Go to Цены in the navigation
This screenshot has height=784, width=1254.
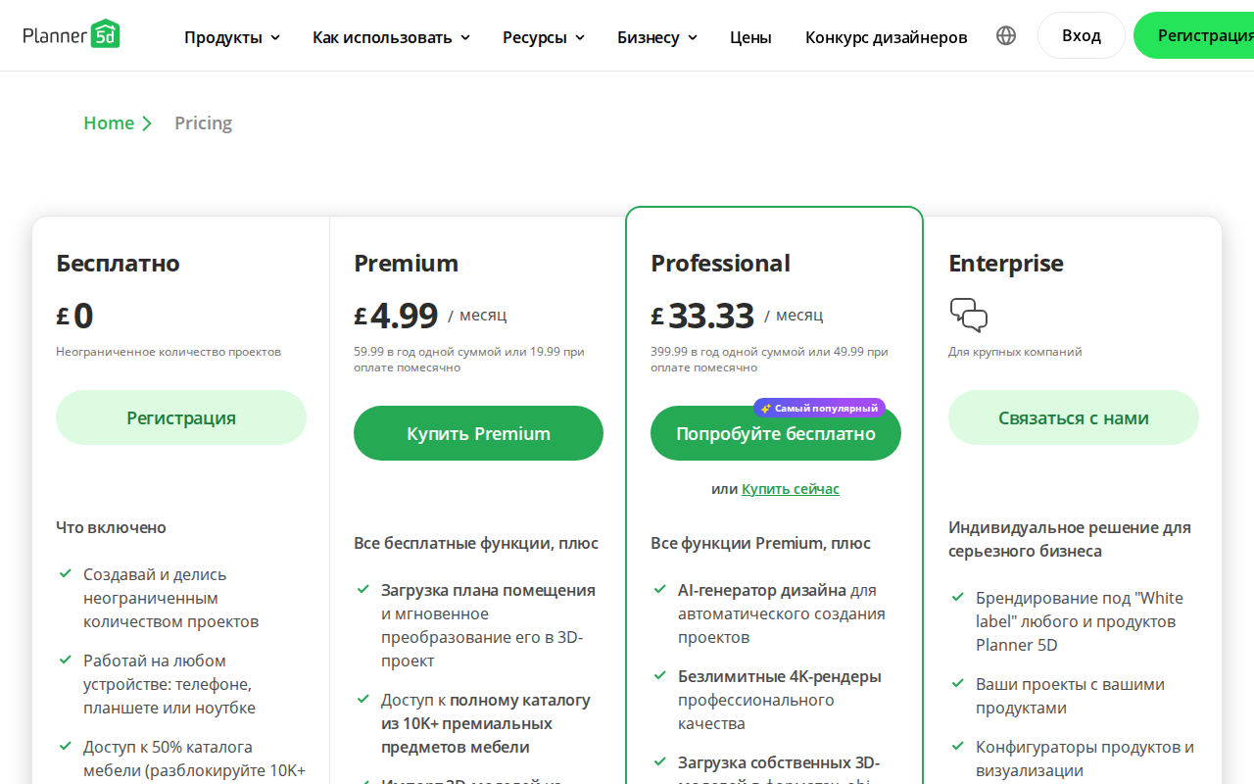click(750, 37)
